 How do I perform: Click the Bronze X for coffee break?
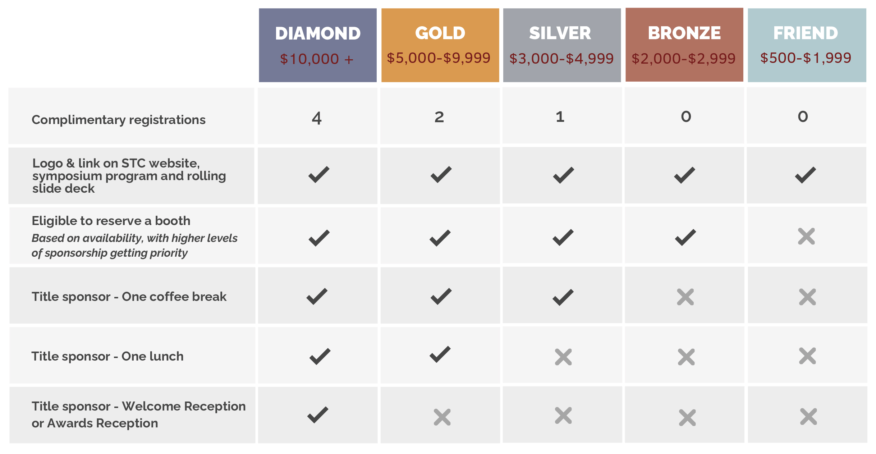click(685, 297)
